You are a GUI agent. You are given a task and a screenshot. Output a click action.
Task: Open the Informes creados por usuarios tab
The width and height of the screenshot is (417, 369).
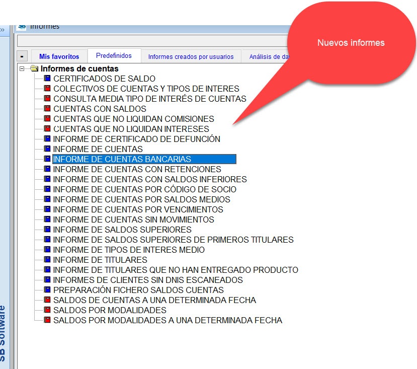191,56
